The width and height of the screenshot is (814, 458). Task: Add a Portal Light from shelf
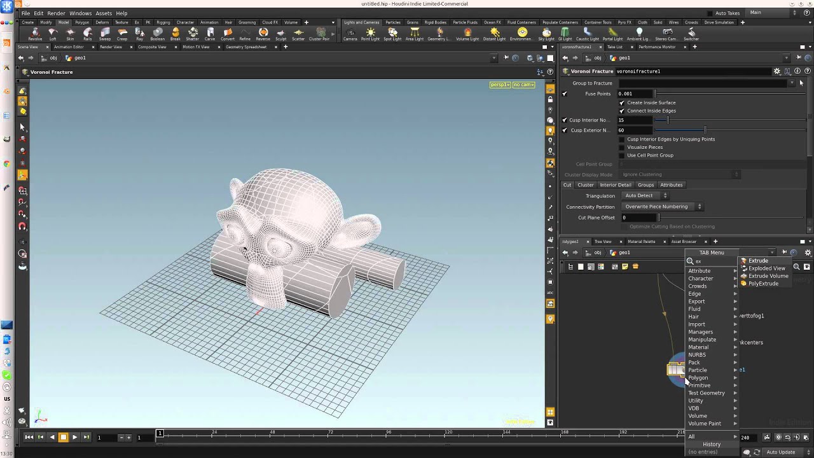(x=612, y=34)
